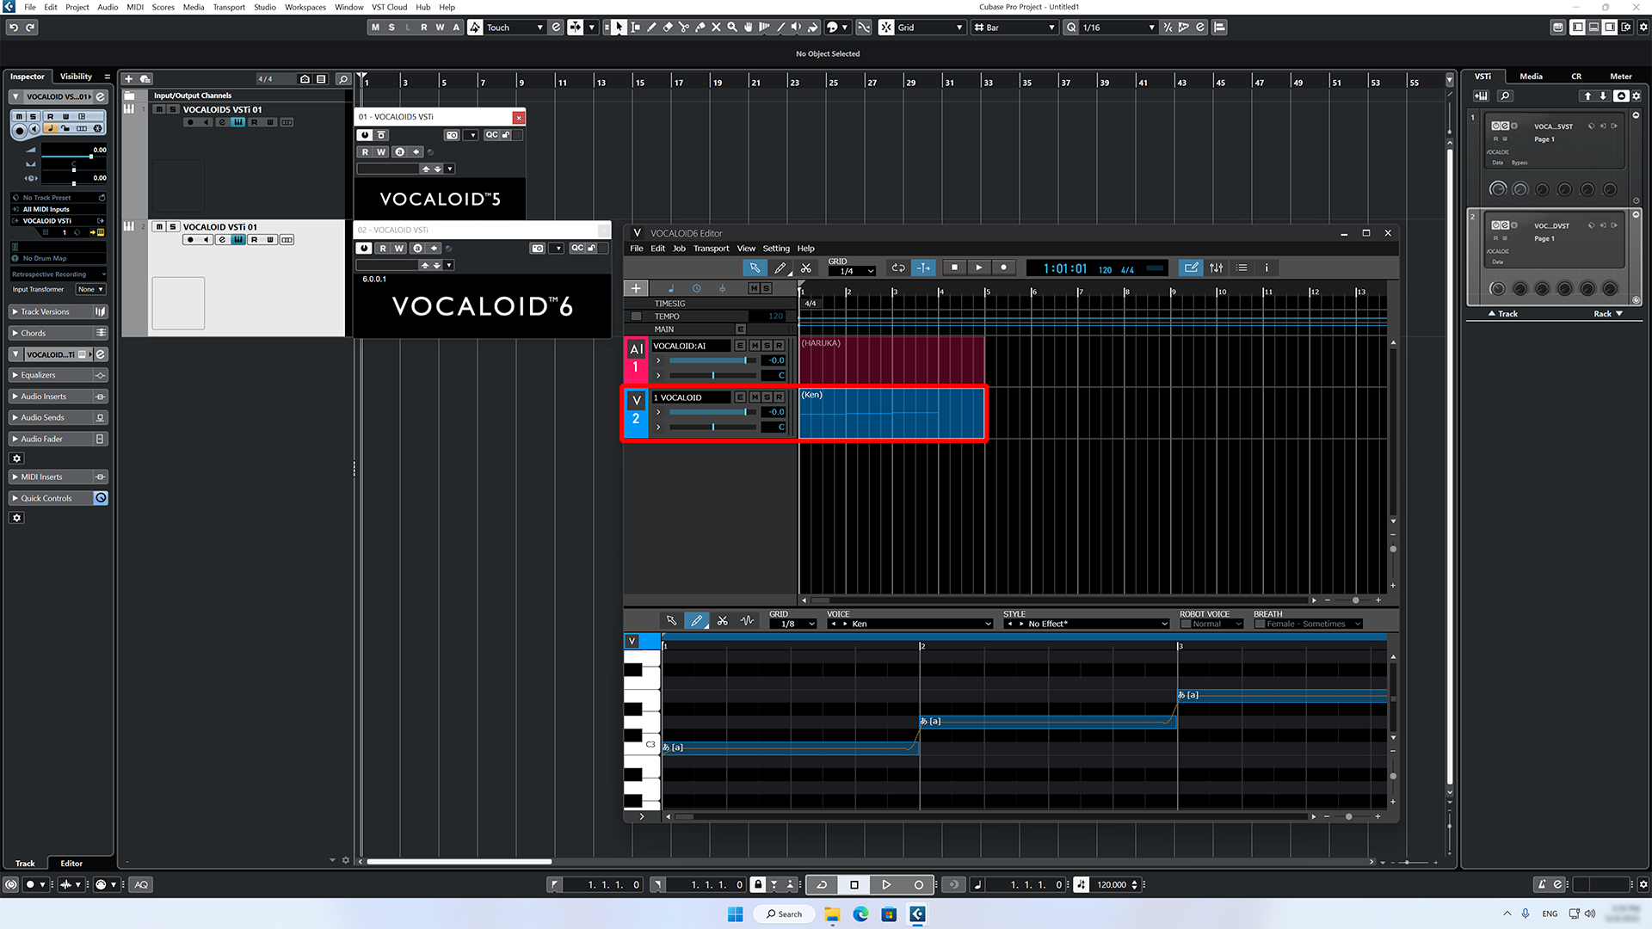This screenshot has height=929, width=1652.
Task: Enable record arm on VOCALOID5 VSTi 01 track
Action: pos(189,121)
